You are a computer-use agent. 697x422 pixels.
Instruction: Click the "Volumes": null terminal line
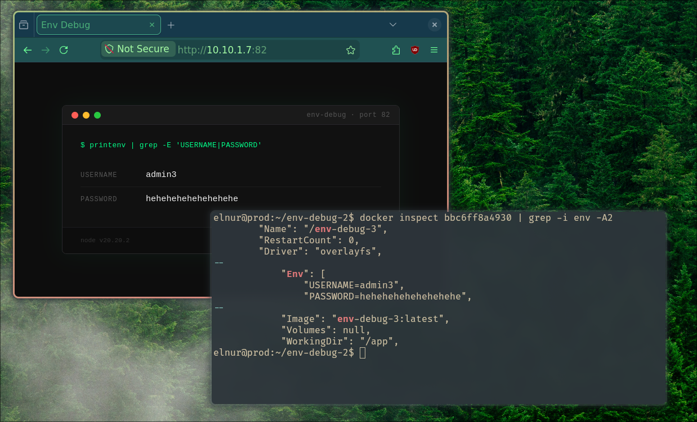coord(326,330)
